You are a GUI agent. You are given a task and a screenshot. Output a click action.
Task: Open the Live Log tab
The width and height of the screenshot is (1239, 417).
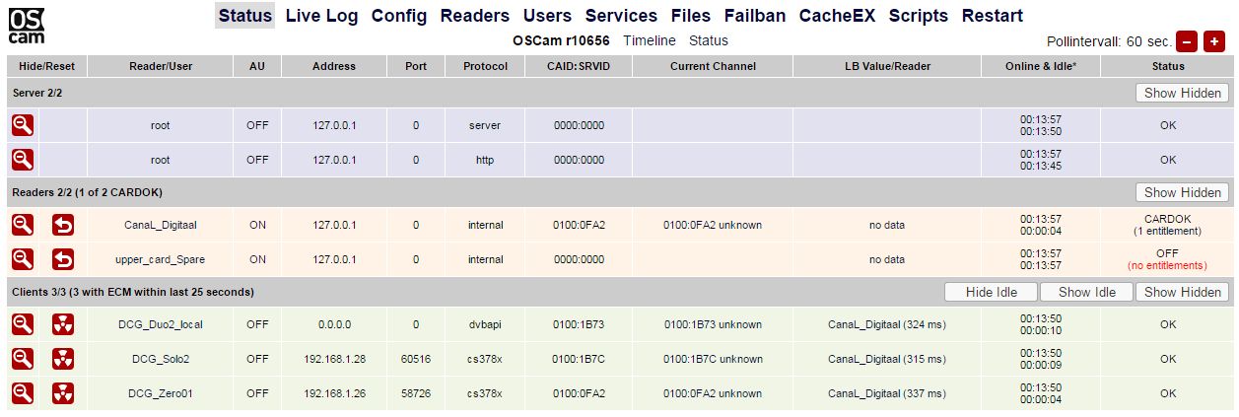pyautogui.click(x=322, y=16)
